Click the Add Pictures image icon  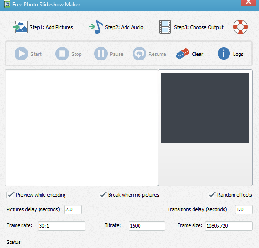[20, 27]
